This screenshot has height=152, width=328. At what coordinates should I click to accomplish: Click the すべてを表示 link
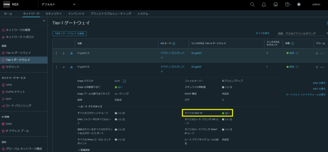tap(263, 33)
